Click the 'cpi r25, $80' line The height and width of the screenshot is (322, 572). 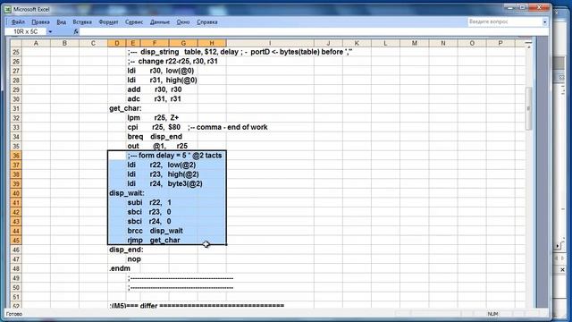(x=154, y=127)
